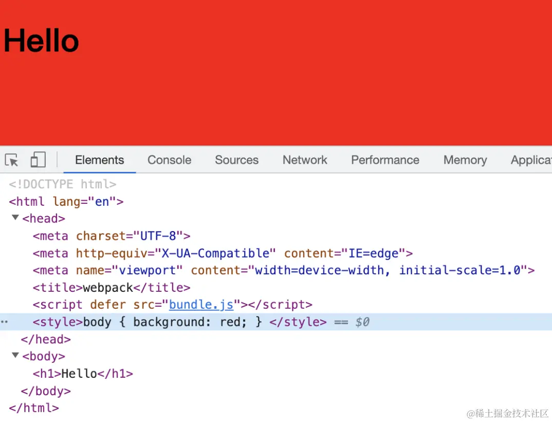The width and height of the screenshot is (552, 422).
Task: Click the $0 reference marker
Action: pos(362,322)
